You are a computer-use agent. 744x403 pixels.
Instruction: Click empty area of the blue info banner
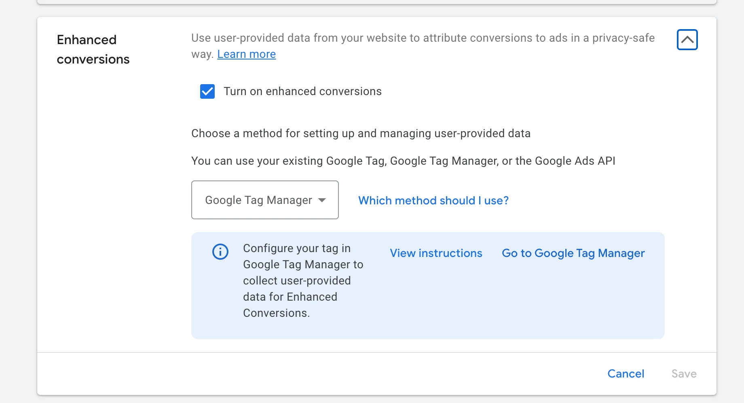tap(505, 303)
